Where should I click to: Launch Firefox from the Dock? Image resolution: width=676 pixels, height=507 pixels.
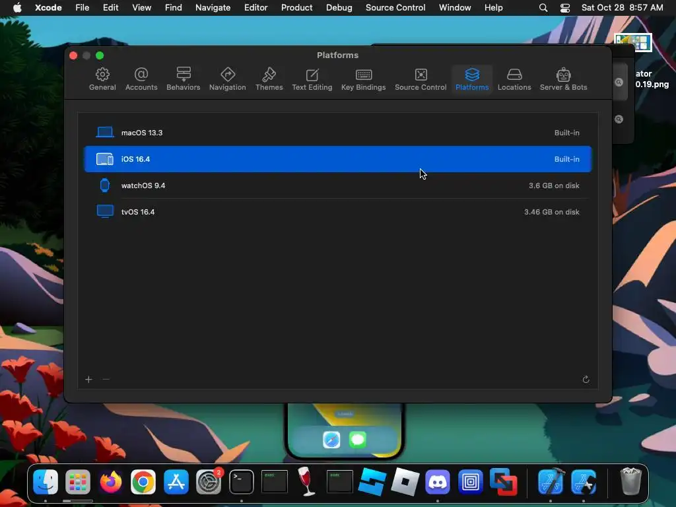coord(111,481)
